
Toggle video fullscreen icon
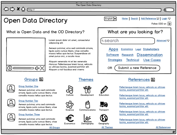[x=42, y=68]
